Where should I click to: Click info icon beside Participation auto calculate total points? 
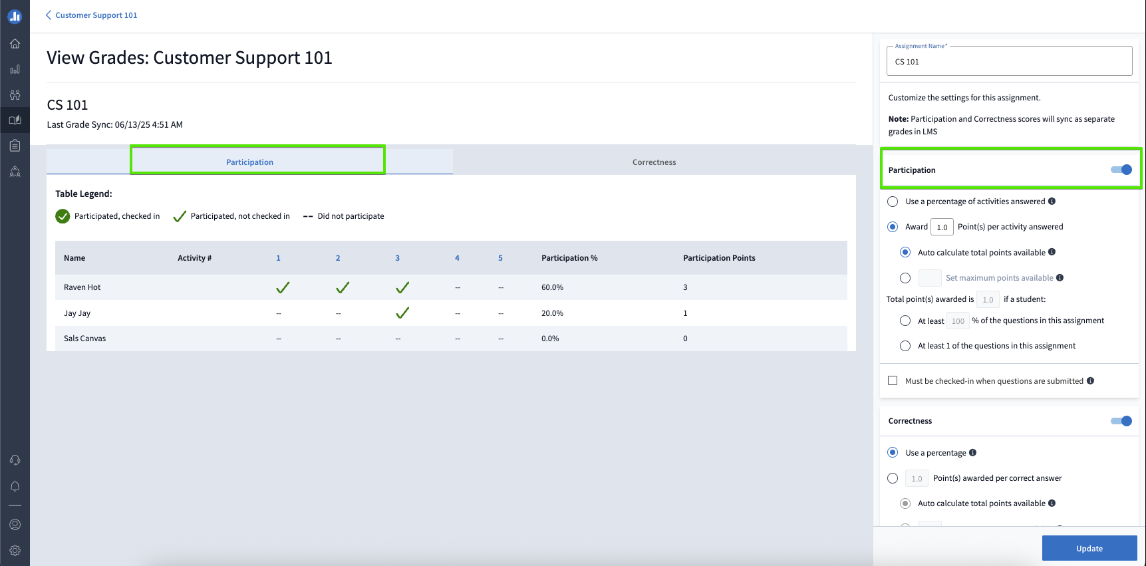pos(1052,252)
